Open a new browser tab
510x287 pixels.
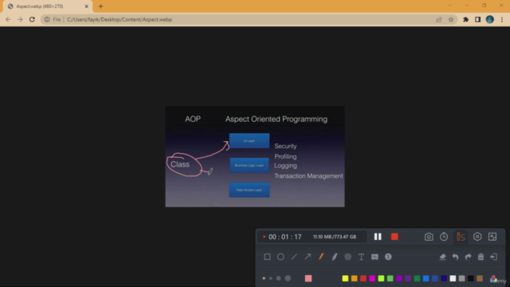[100, 6]
